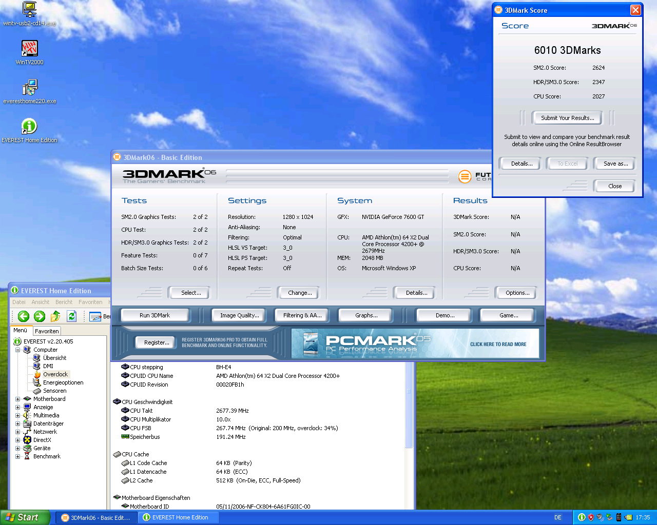The image size is (657, 525).
Task: Click EVEREST tray icon in system tray
Action: pyautogui.click(x=582, y=517)
